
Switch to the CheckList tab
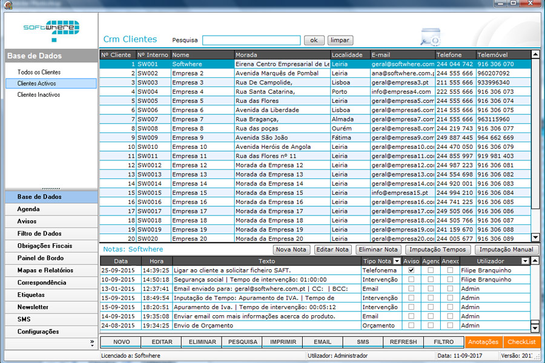click(x=521, y=342)
